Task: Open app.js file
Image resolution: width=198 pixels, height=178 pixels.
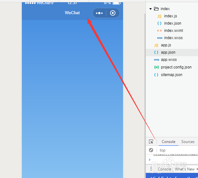Action: point(166,45)
